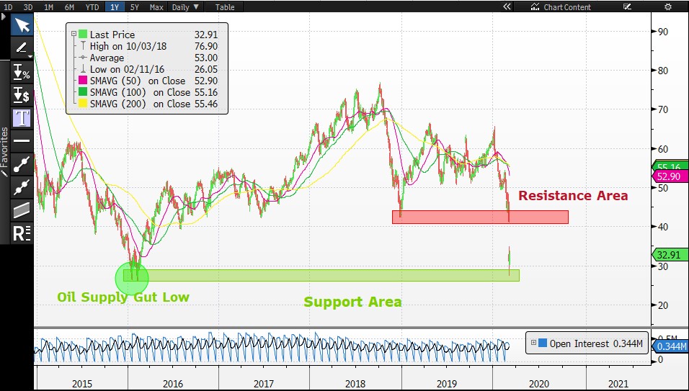Screen dimensions: 689x391
Task: Click the Open Interest blue swatch
Action: pyautogui.click(x=543, y=343)
